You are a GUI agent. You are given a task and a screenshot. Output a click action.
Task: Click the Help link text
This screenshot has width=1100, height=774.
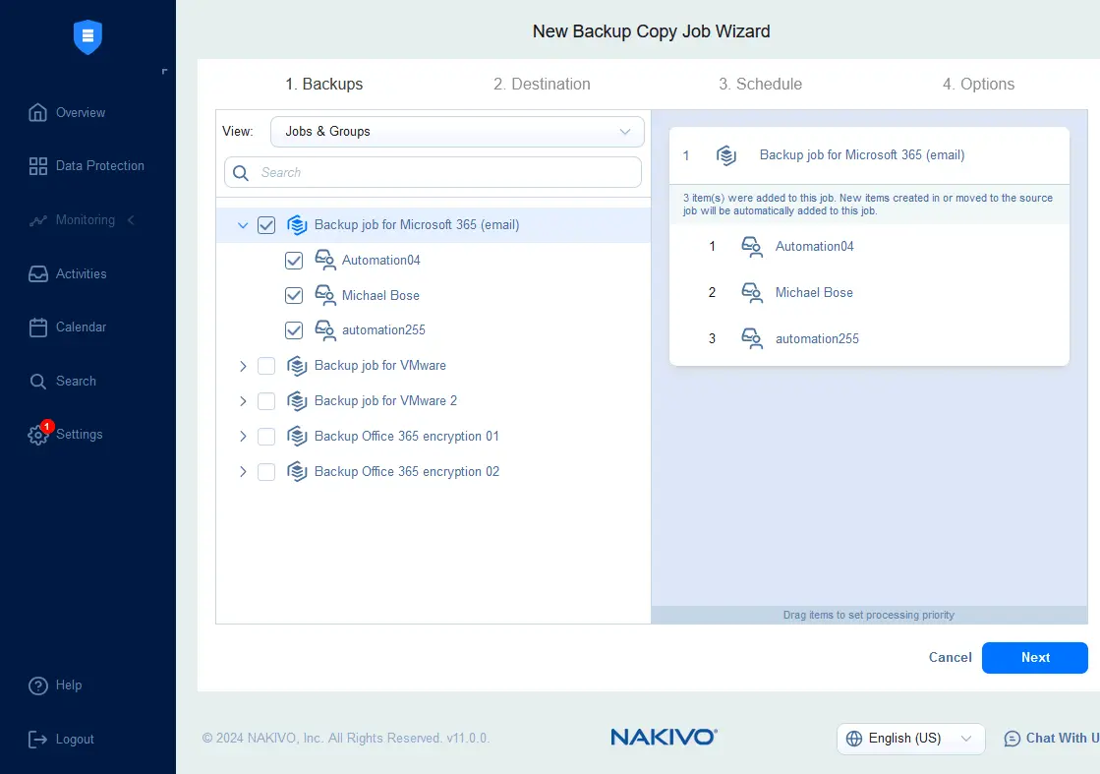tap(69, 685)
